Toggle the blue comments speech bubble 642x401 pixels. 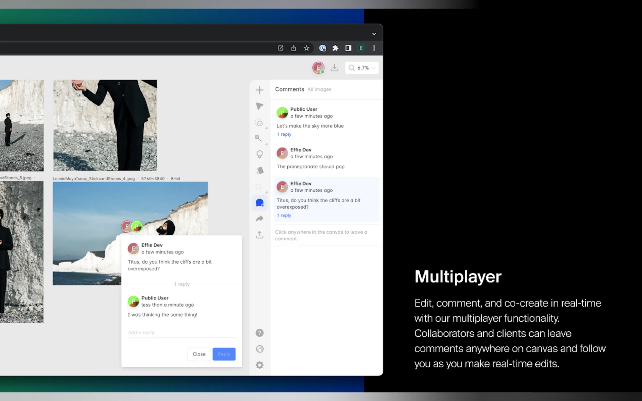(x=259, y=203)
